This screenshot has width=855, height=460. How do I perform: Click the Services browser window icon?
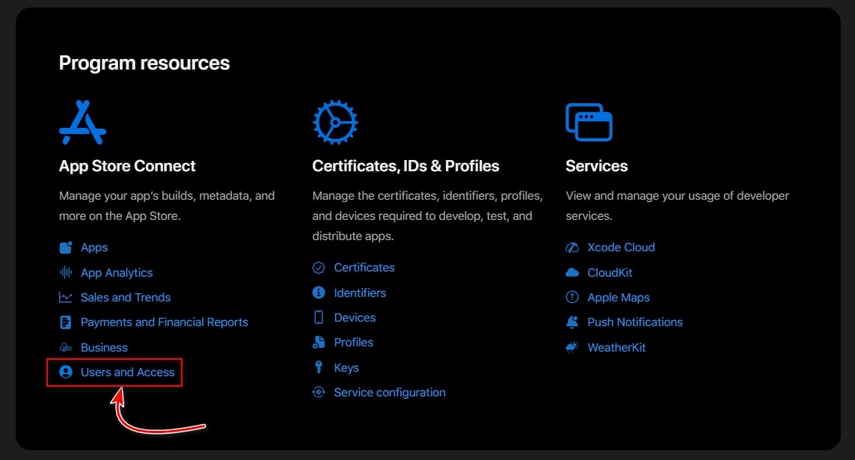(588, 121)
